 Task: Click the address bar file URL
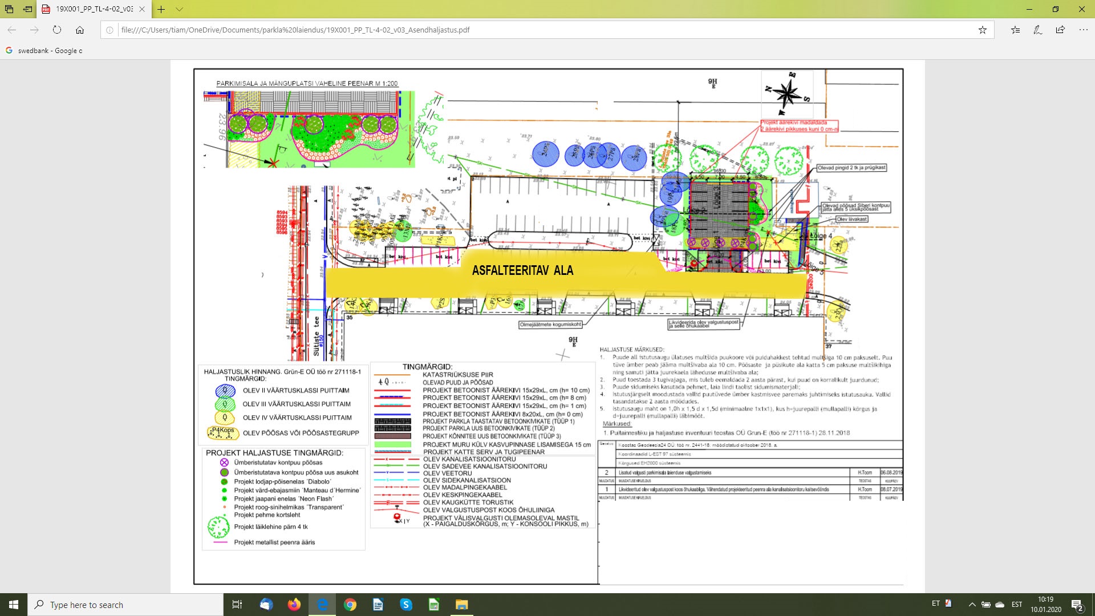(295, 30)
